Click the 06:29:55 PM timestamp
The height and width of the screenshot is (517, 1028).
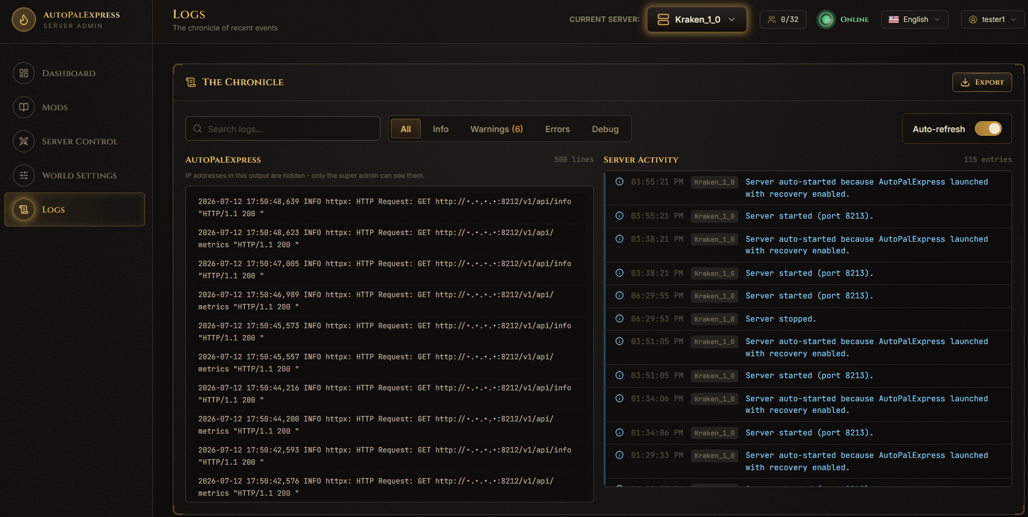(x=657, y=296)
